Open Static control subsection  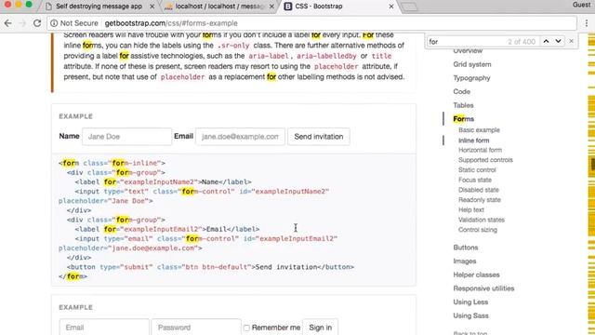pos(477,169)
